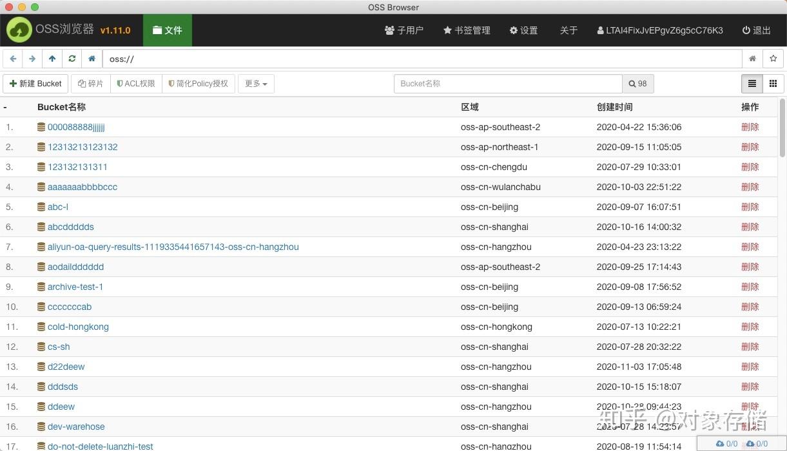
Task: Enable list view mode
Action: pyautogui.click(x=752, y=83)
